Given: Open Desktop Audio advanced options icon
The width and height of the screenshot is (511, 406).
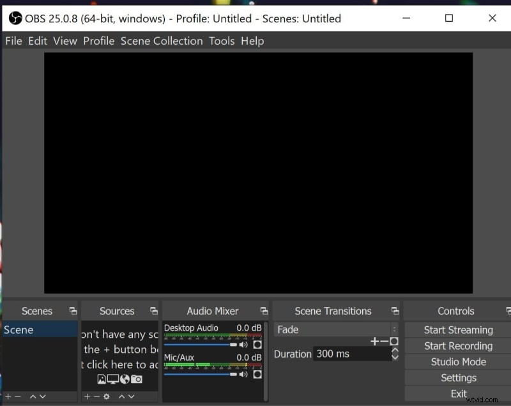Looking at the screenshot, I should coord(257,344).
